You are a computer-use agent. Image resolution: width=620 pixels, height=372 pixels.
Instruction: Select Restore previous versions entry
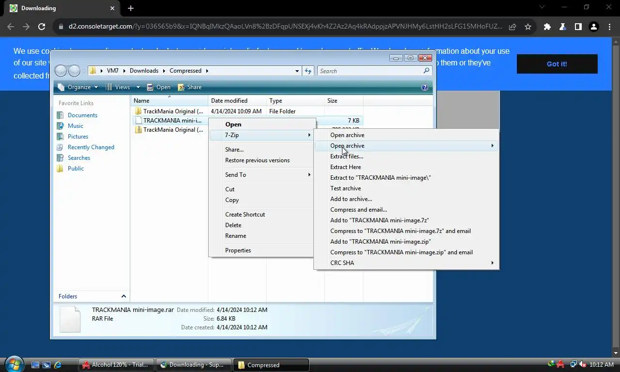tap(257, 160)
